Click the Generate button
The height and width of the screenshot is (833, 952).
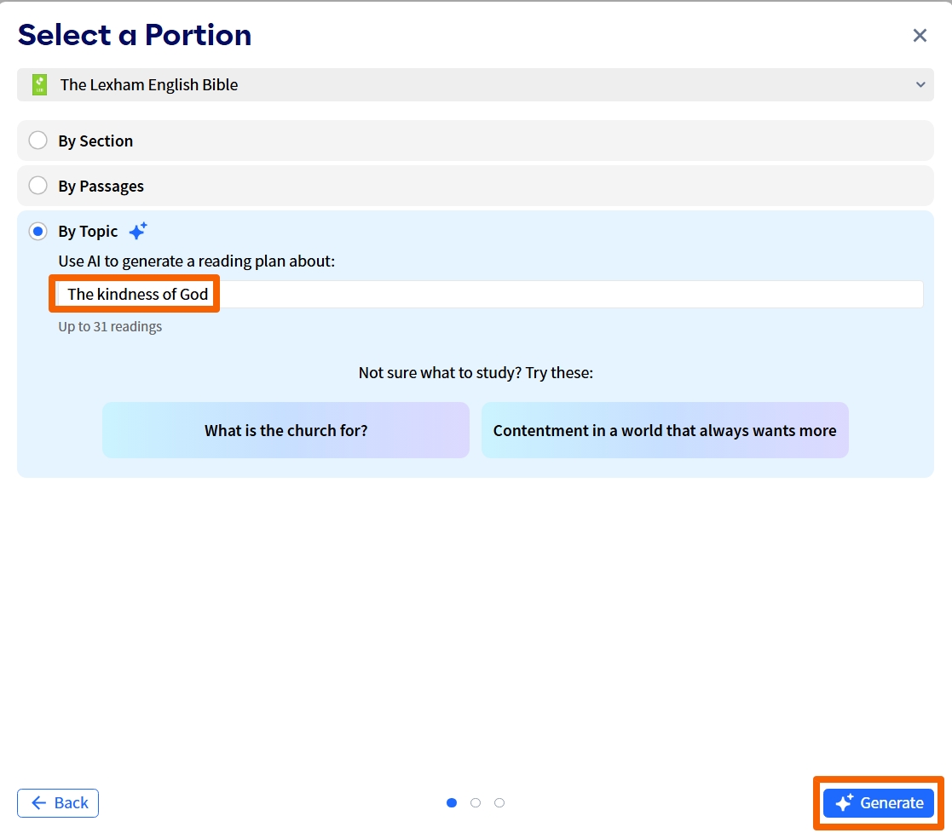coord(879,802)
